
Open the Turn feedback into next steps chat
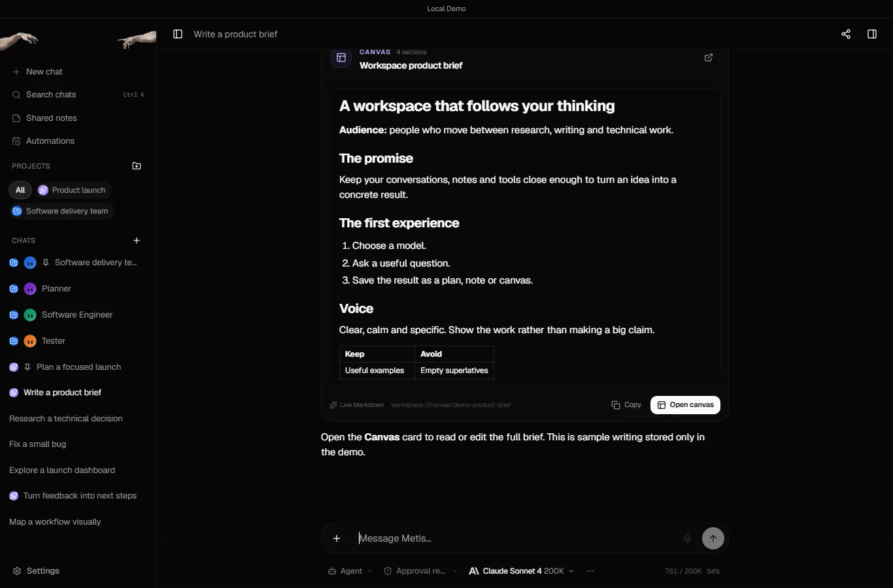click(78, 496)
